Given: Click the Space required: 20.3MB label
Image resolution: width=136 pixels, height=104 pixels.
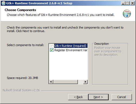Looking at the screenshot, I should coord(22,78).
